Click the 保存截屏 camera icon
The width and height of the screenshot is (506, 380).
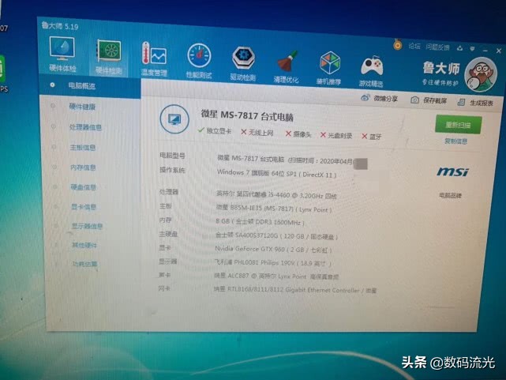pos(414,100)
